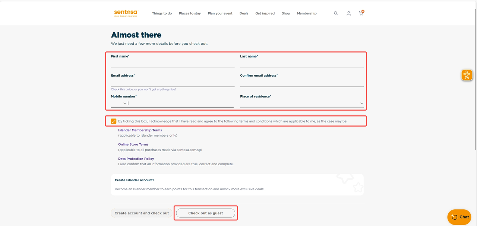The height and width of the screenshot is (226, 477).
Task: Open the orange accessibility widget
Action: [x=467, y=75]
